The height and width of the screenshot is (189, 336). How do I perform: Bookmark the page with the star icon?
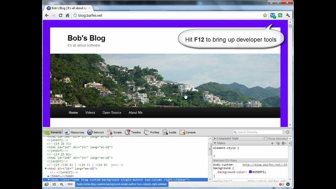click(x=265, y=15)
